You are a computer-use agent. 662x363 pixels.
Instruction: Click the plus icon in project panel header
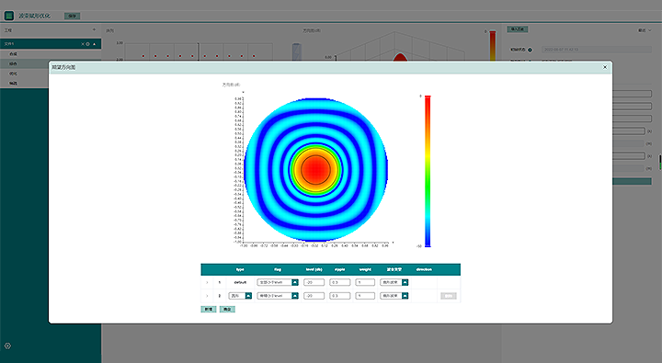point(94,30)
